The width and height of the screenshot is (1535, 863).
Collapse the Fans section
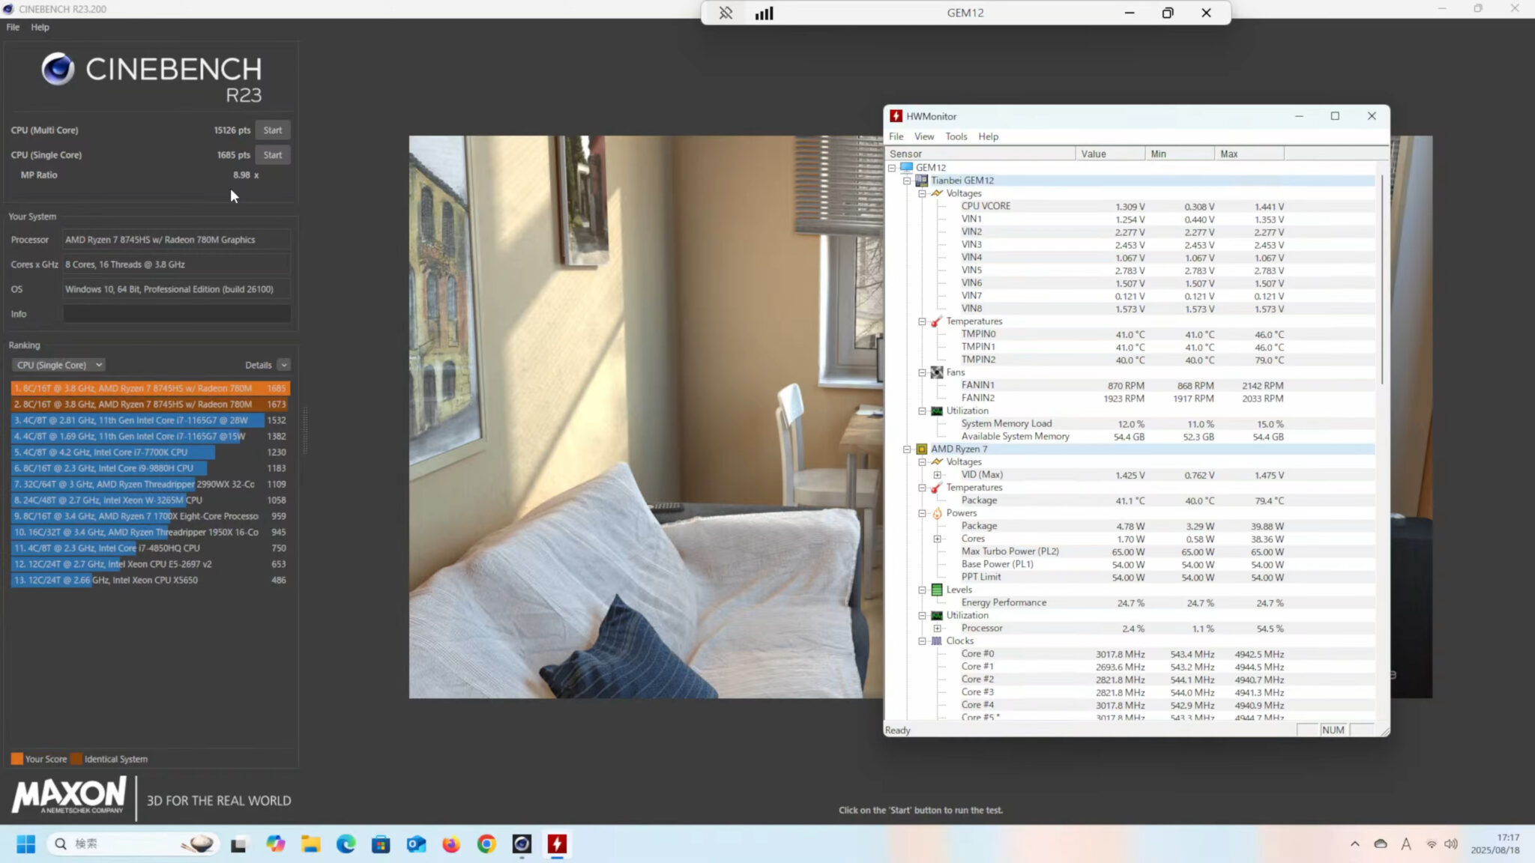[922, 372]
